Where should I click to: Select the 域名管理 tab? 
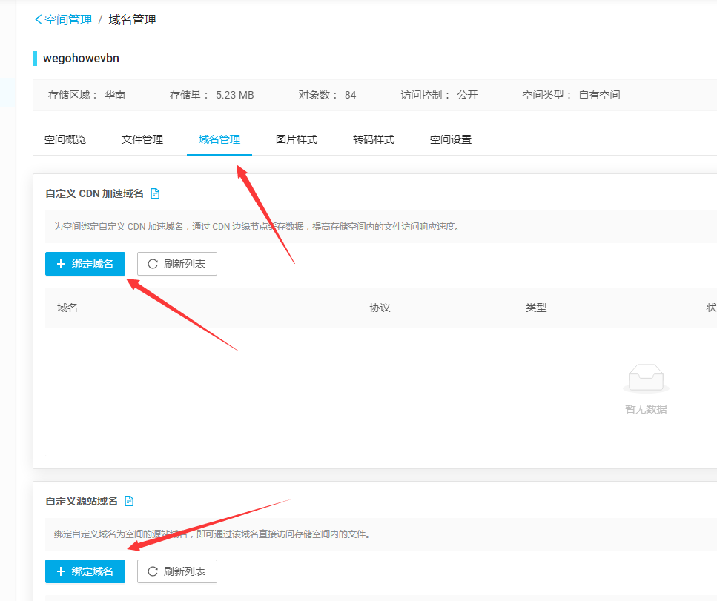coord(219,139)
